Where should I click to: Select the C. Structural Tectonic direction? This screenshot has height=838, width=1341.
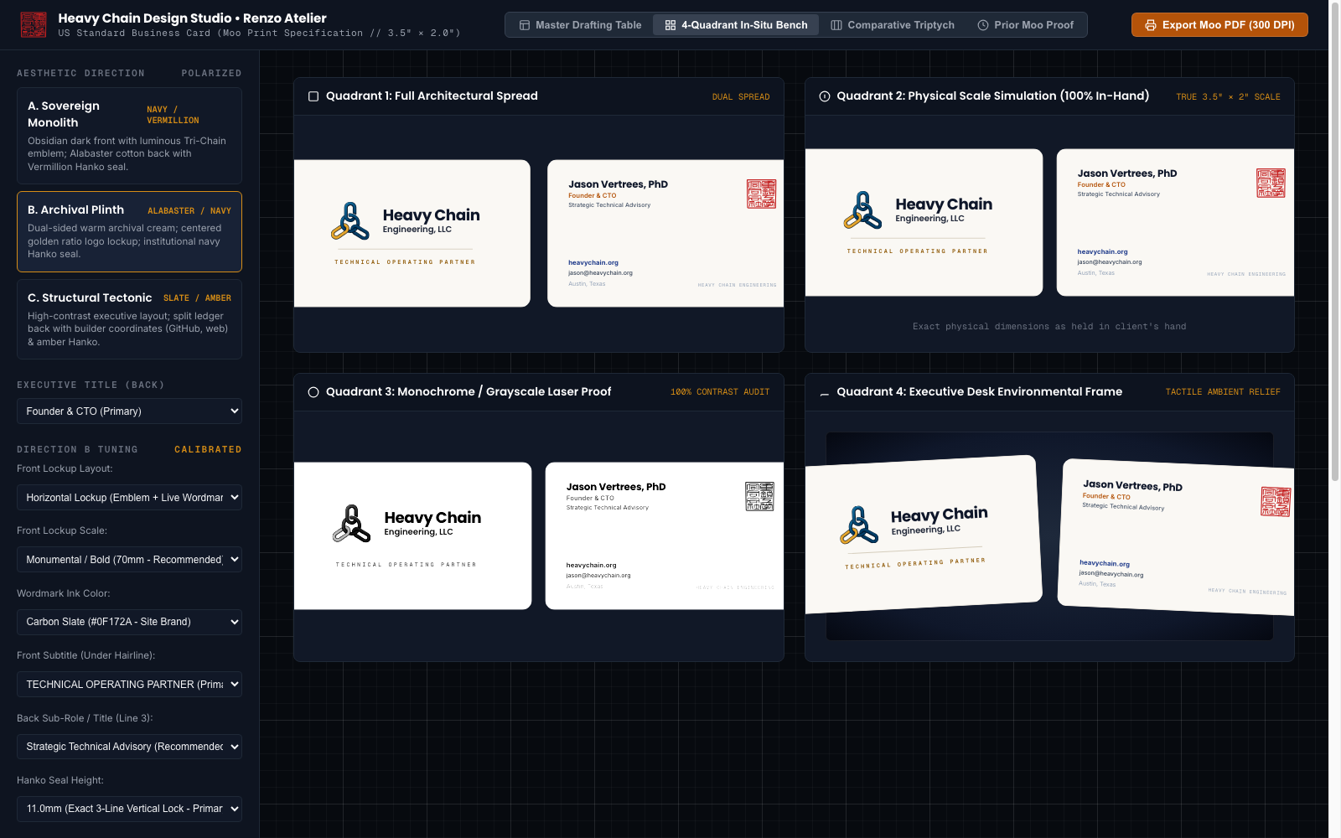[129, 319]
